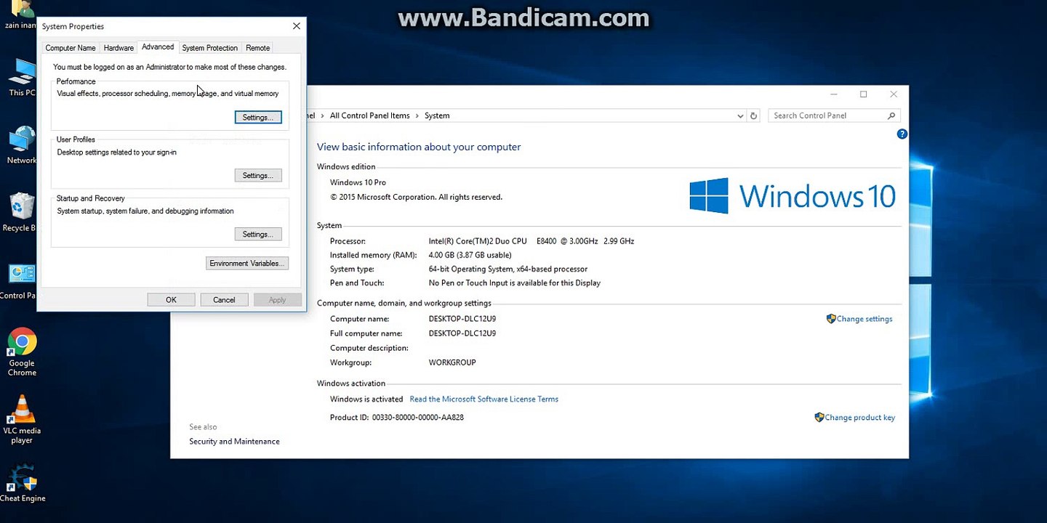Viewport: 1047px width, 523px height.
Task: Open the Remote tab
Action: coord(257,48)
